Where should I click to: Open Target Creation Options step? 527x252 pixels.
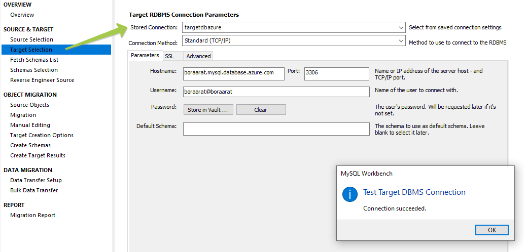tap(42, 135)
